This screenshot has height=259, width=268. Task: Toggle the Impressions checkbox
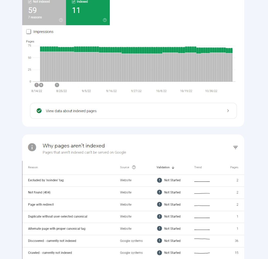coord(29,32)
